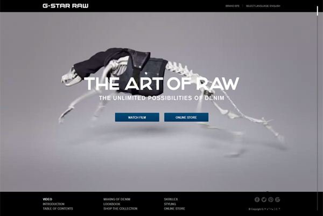Go to Introduction in footer
Screen dimensions: 323x216
[53, 204]
